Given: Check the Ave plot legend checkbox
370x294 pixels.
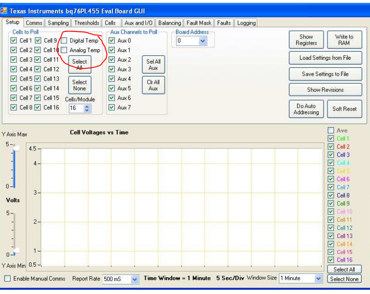Looking at the screenshot, I should point(331,131).
